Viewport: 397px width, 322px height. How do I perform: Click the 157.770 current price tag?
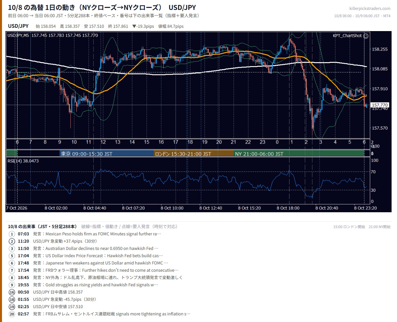point(380,105)
